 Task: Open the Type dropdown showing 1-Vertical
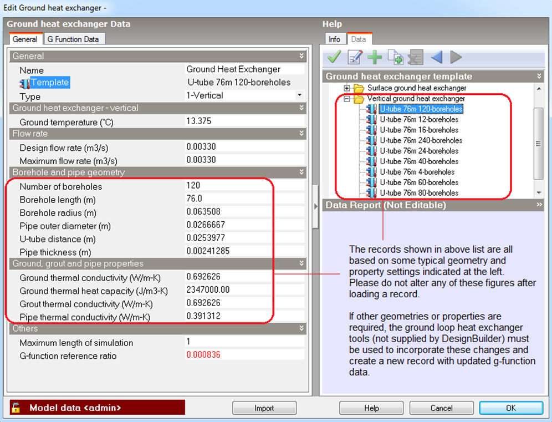(x=300, y=95)
